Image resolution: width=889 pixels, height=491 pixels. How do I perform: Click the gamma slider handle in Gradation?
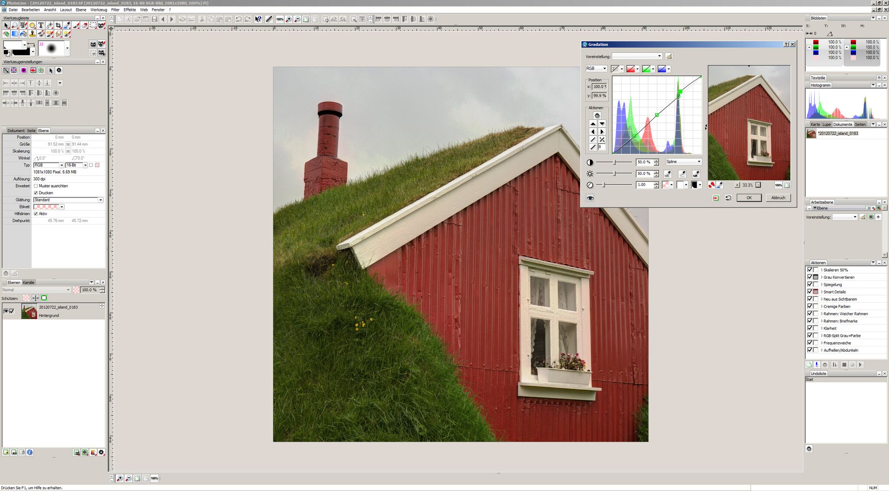[x=604, y=185]
